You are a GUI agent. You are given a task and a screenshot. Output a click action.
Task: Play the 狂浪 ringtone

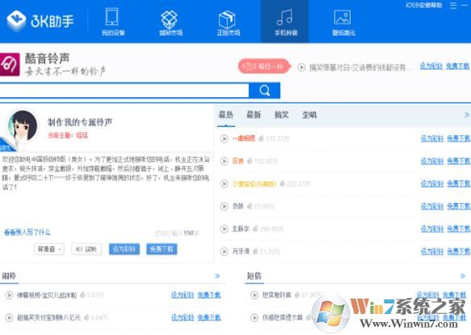click(224, 161)
